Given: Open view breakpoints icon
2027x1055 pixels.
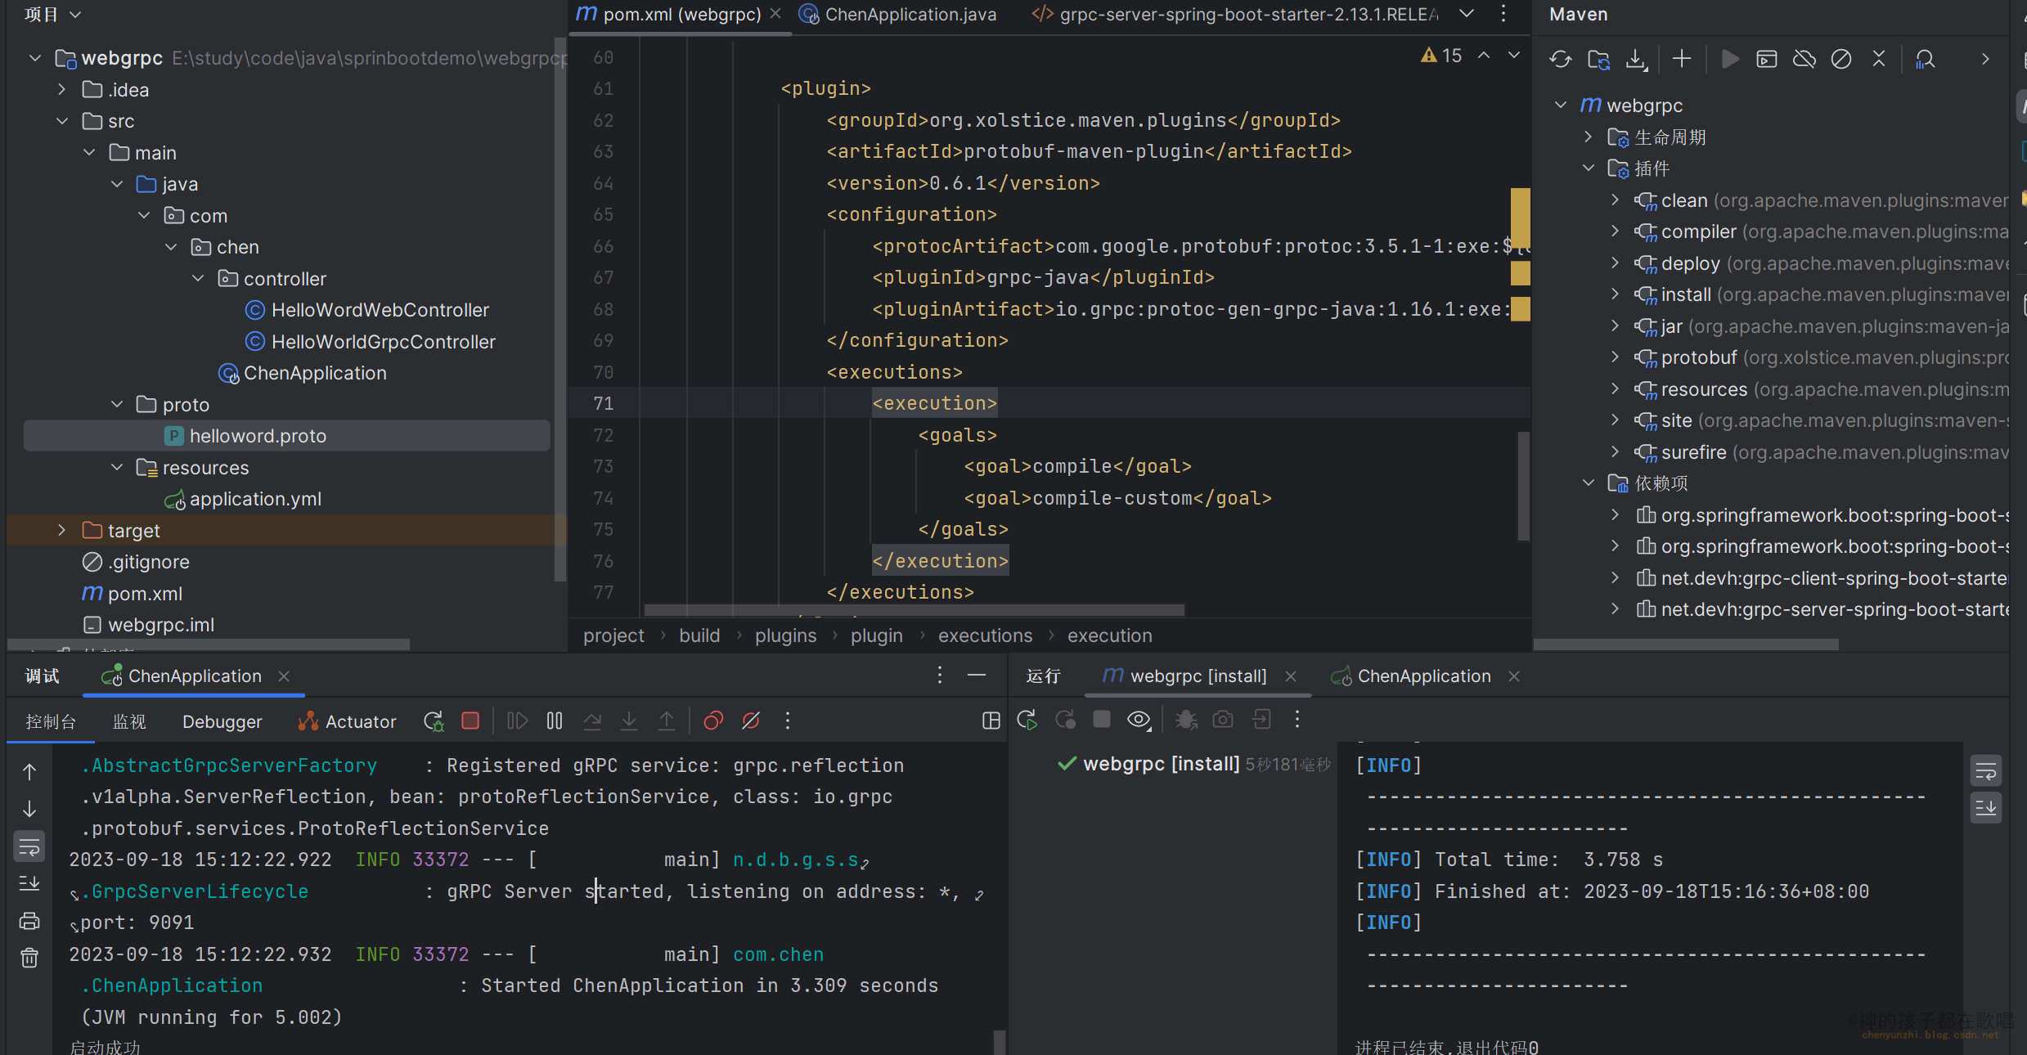Looking at the screenshot, I should pos(713,721).
